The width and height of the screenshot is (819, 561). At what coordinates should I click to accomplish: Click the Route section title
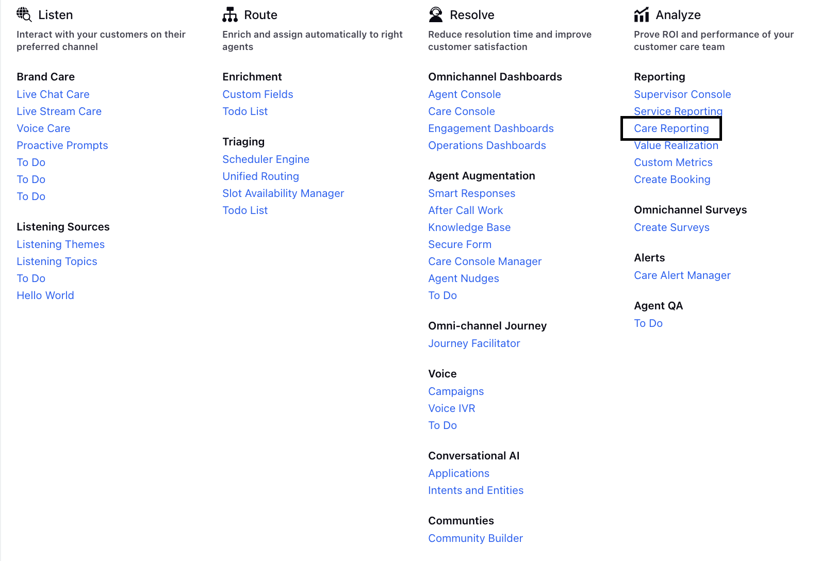tap(261, 15)
